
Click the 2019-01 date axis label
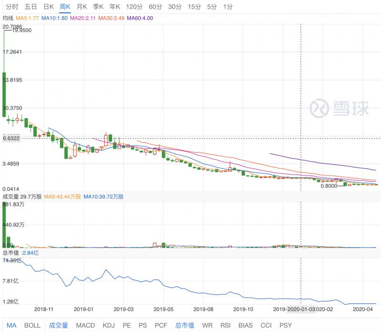(x=83, y=310)
